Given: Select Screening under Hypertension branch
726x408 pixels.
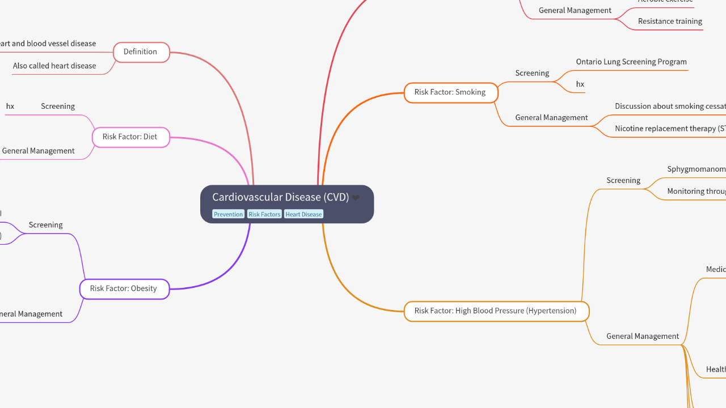Looking at the screenshot, I should click(623, 181).
